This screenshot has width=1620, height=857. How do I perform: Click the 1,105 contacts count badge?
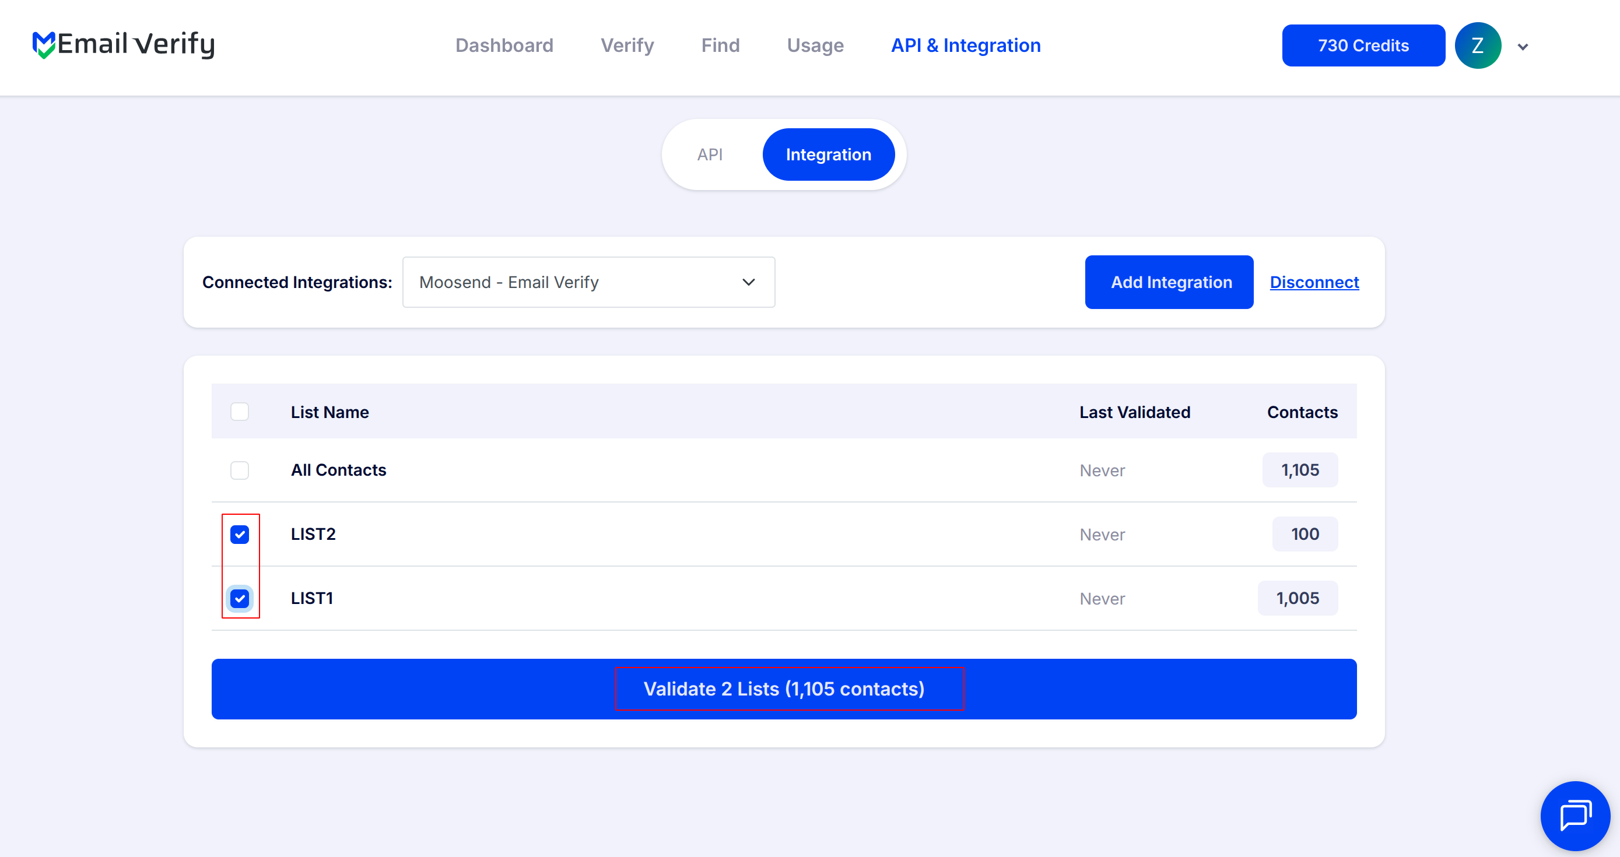tap(1299, 470)
